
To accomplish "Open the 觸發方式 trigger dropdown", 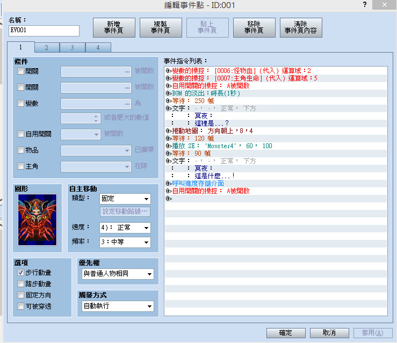I will click(118, 306).
